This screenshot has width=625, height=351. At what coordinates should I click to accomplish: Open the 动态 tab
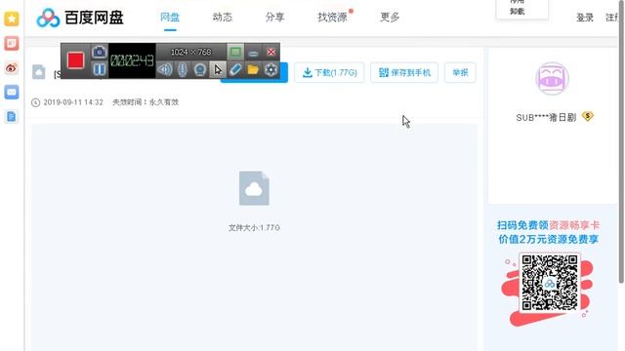(x=222, y=18)
